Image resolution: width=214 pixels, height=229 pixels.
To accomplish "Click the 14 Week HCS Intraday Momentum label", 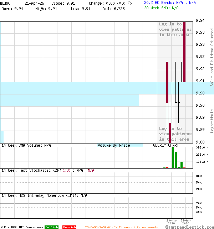I will pos(44,195).
